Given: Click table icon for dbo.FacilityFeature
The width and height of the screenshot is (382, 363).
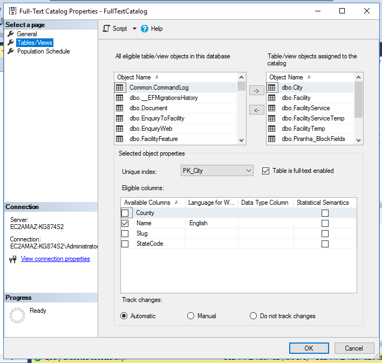Looking at the screenshot, I should (x=120, y=139).
